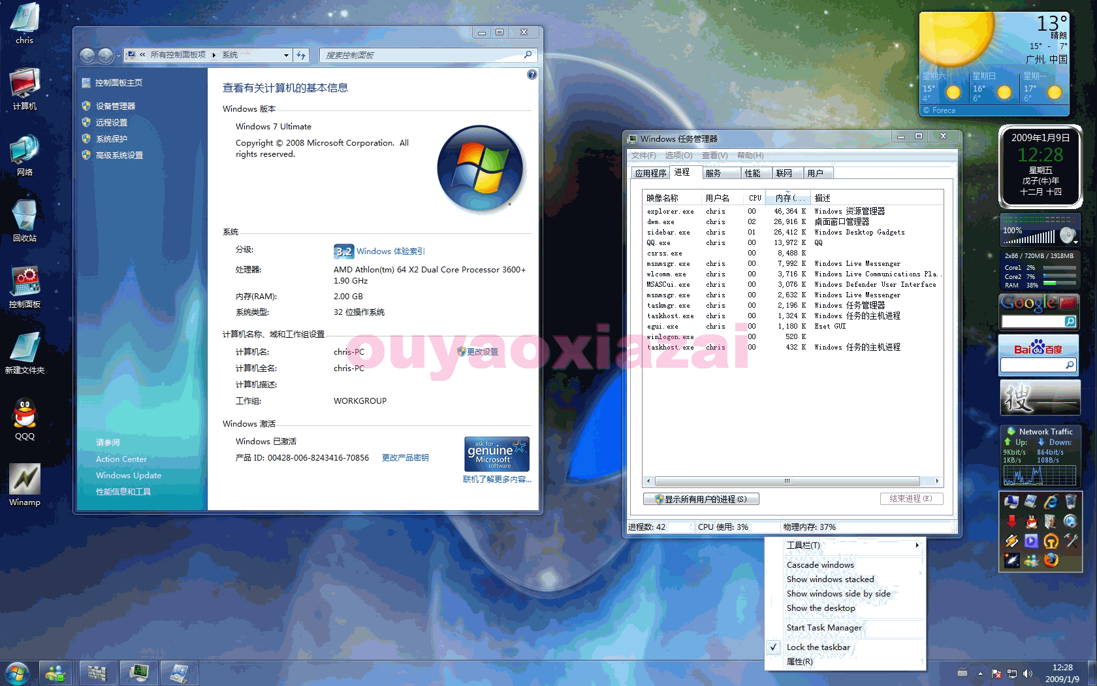Click the 搜索控制面板 search field

(x=427, y=56)
